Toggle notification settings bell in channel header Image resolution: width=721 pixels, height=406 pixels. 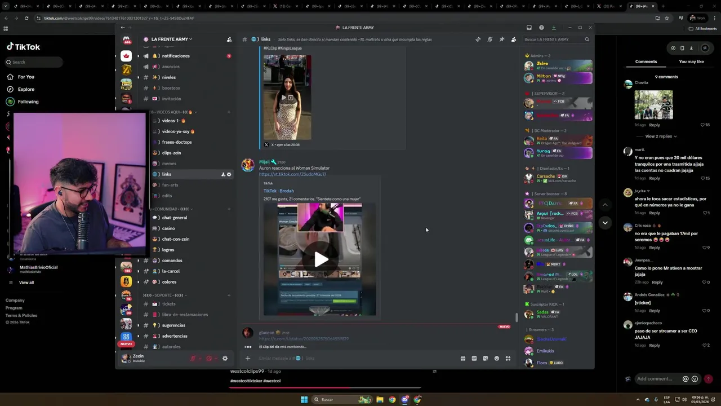489,39
